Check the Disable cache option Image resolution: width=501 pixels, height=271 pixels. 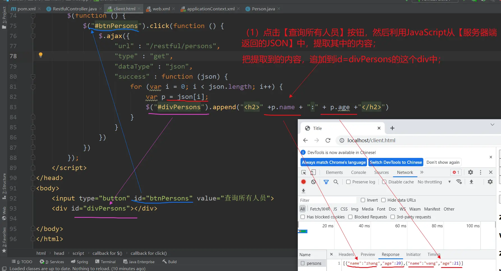(x=384, y=182)
